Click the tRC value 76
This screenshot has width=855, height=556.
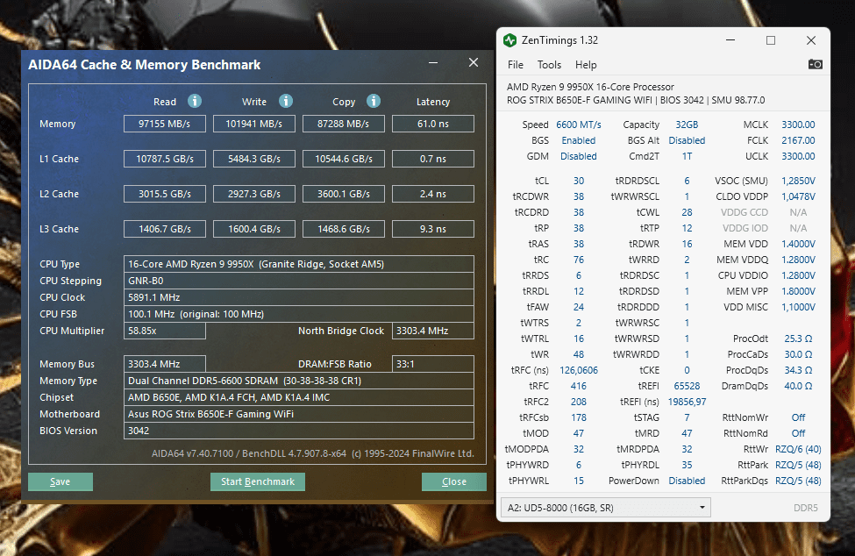[579, 260]
